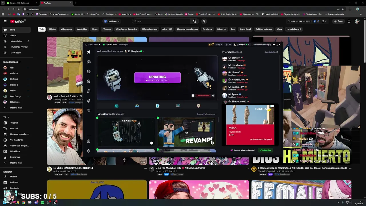
Task: Select the Vocaloides filter chip
Action: pyautogui.click(x=82, y=29)
